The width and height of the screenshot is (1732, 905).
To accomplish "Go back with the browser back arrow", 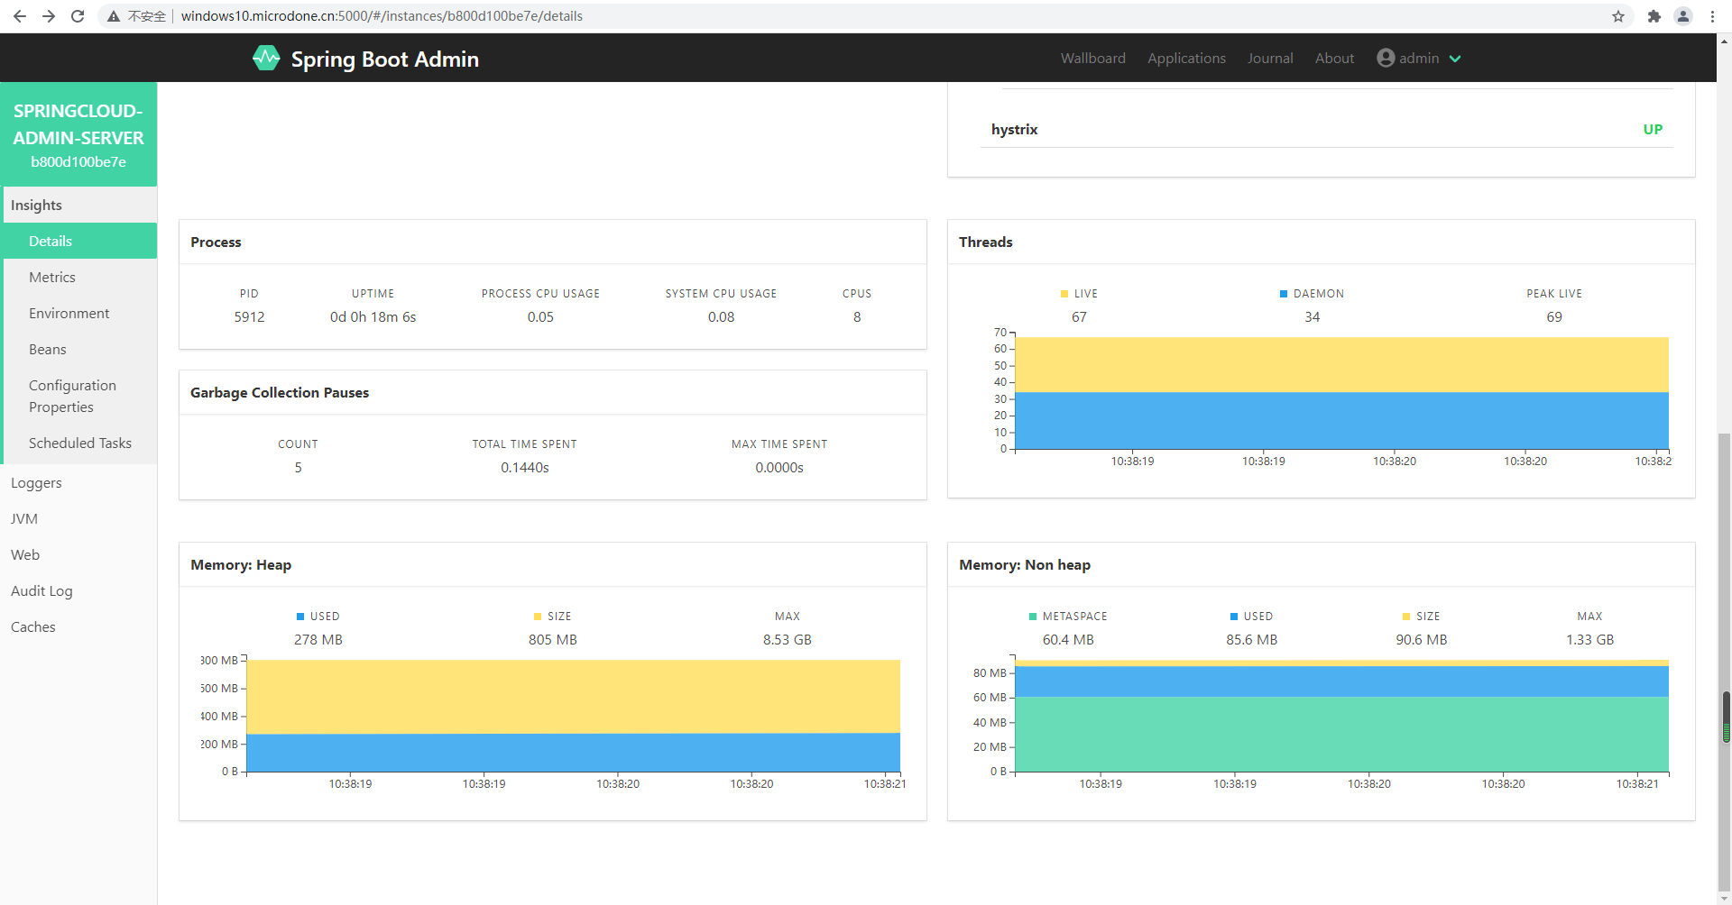I will [20, 16].
